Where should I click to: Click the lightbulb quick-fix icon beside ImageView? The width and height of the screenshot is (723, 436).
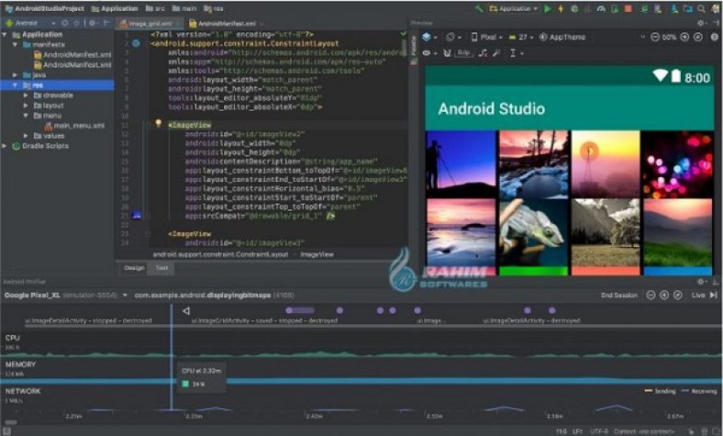pos(158,123)
